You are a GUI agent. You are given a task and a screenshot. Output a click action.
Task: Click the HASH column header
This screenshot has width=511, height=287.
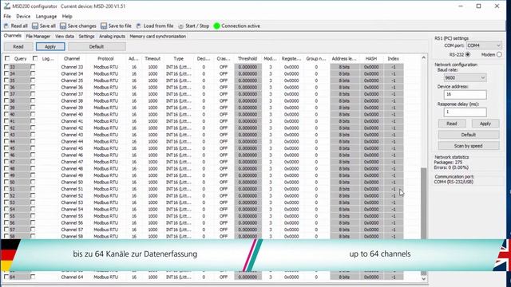pyautogui.click(x=371, y=58)
